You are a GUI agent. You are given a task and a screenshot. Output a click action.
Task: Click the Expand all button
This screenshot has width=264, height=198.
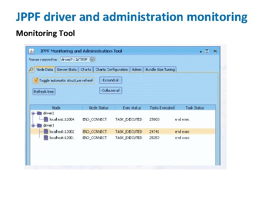click(x=111, y=80)
